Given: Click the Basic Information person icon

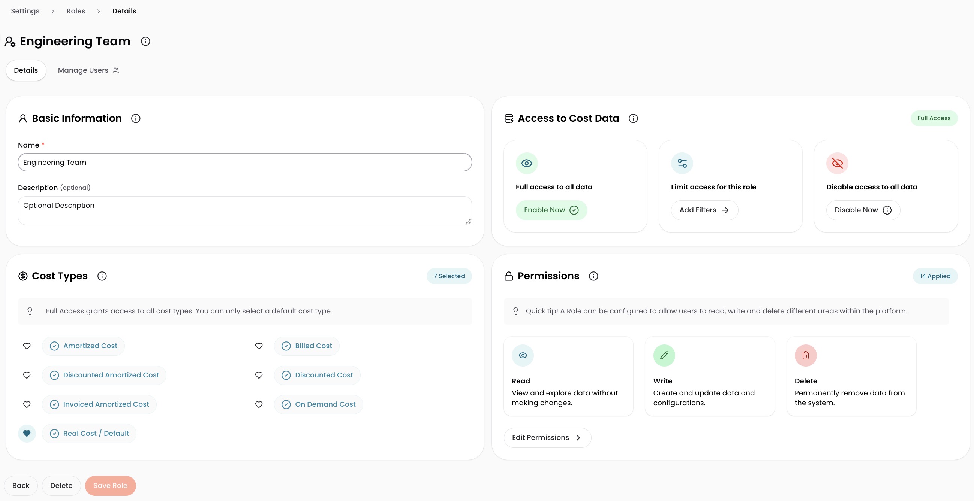Looking at the screenshot, I should [23, 119].
